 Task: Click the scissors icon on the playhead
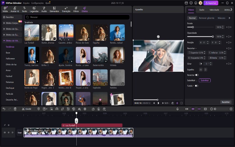(x=76, y=121)
